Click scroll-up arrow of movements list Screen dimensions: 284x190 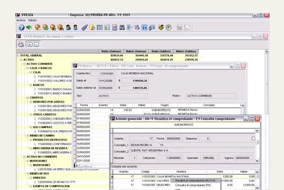coord(243,105)
